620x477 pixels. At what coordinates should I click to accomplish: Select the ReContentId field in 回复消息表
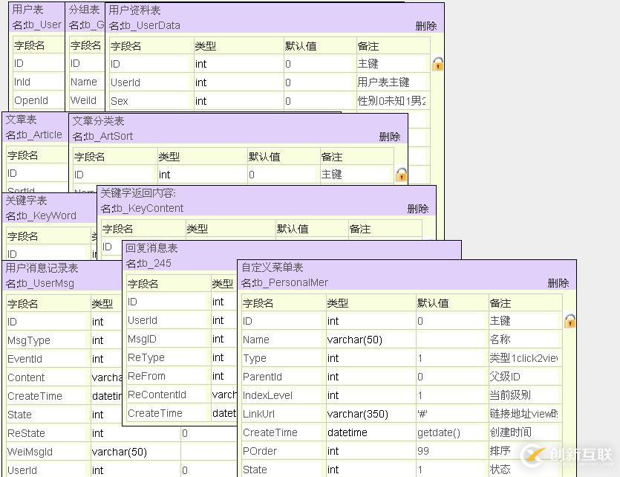tap(157, 395)
